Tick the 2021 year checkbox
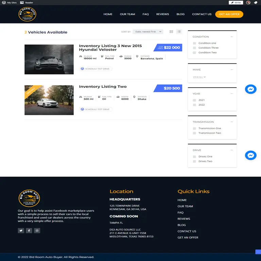The width and height of the screenshot is (261, 261). pos(194,100)
